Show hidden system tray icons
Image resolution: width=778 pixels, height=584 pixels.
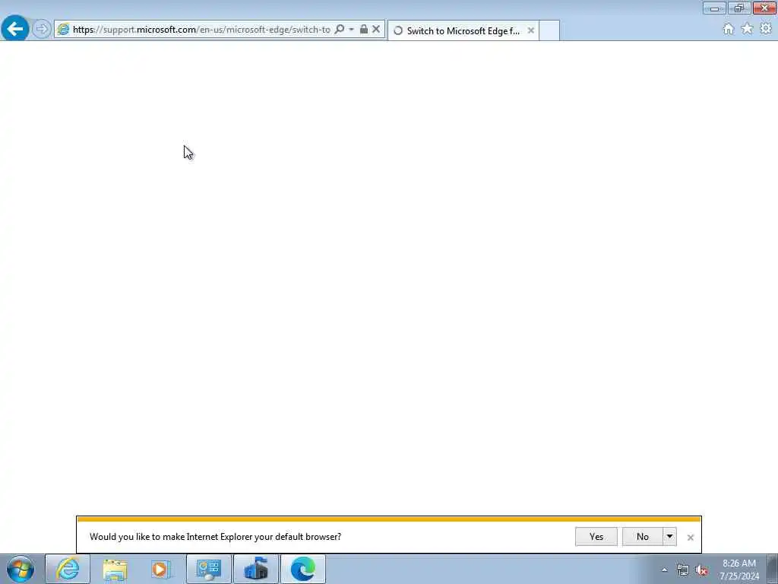tap(664, 570)
